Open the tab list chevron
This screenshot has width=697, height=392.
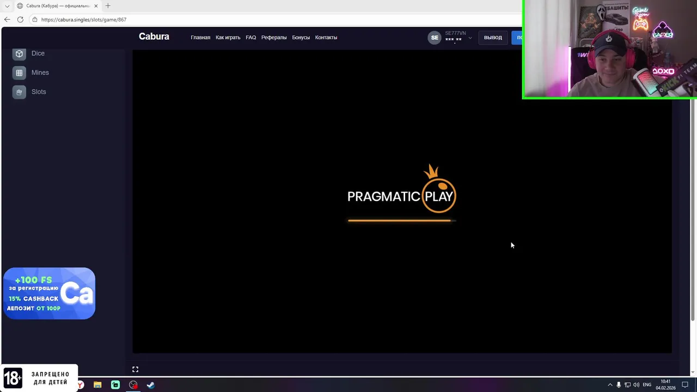coord(7,6)
